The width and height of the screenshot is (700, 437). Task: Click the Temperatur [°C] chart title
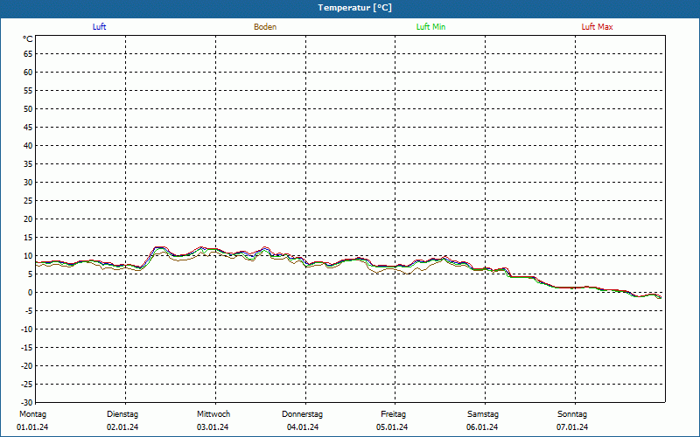click(355, 8)
